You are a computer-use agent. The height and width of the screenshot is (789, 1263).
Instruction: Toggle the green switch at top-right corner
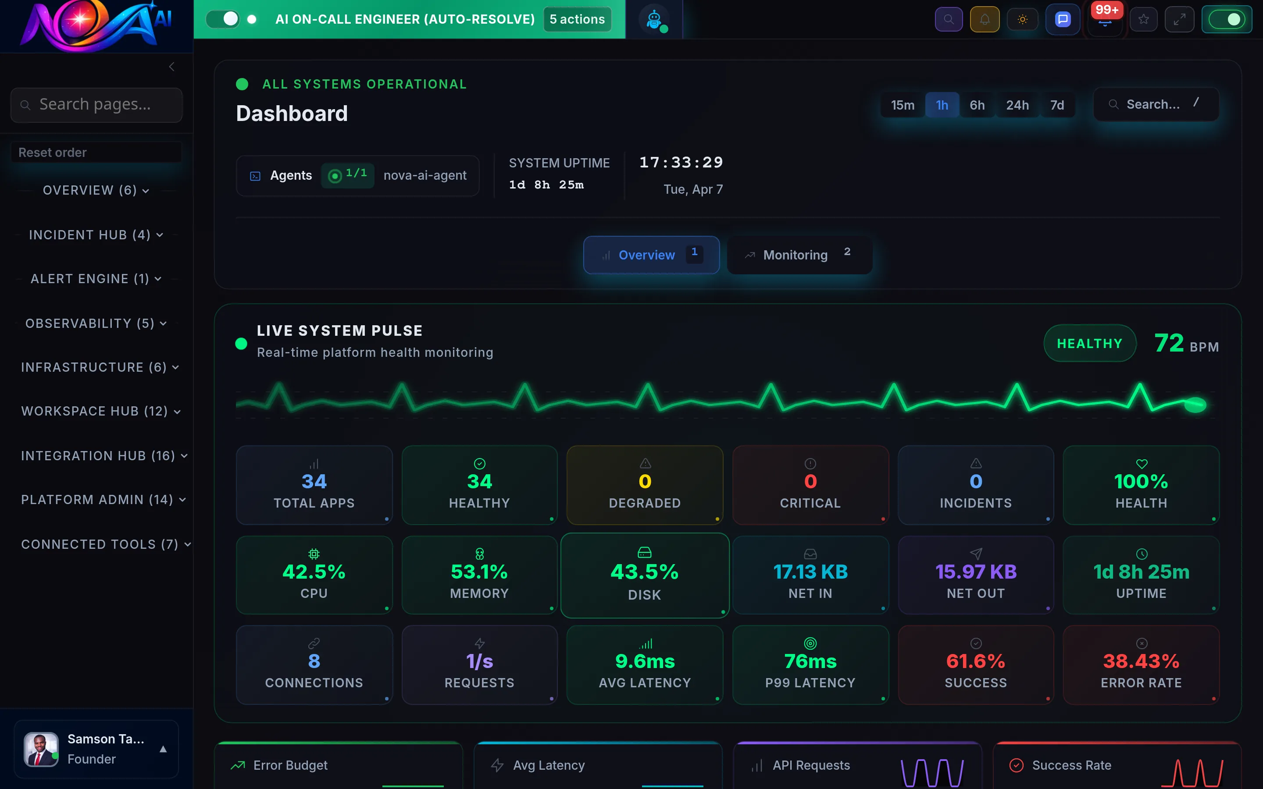point(1227,19)
